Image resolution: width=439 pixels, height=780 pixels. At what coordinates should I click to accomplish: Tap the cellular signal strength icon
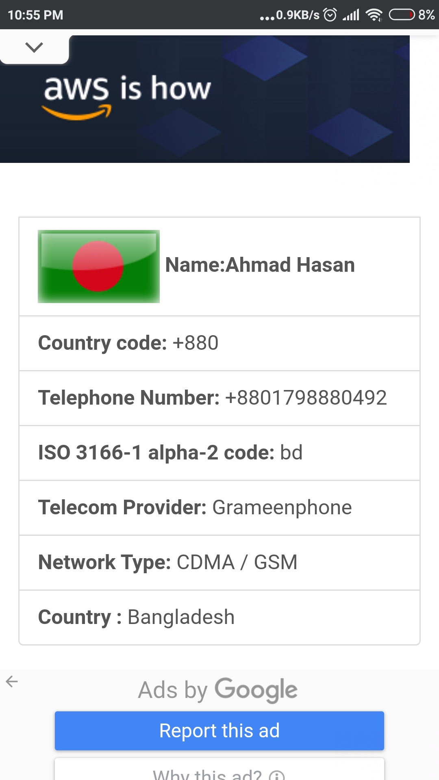tap(351, 15)
